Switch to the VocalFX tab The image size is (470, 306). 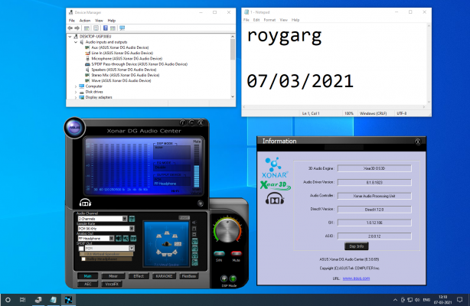pos(112,284)
